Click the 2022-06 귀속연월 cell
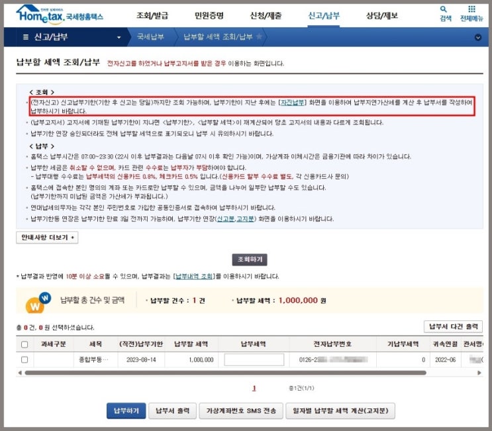The image size is (492, 431). (x=445, y=359)
